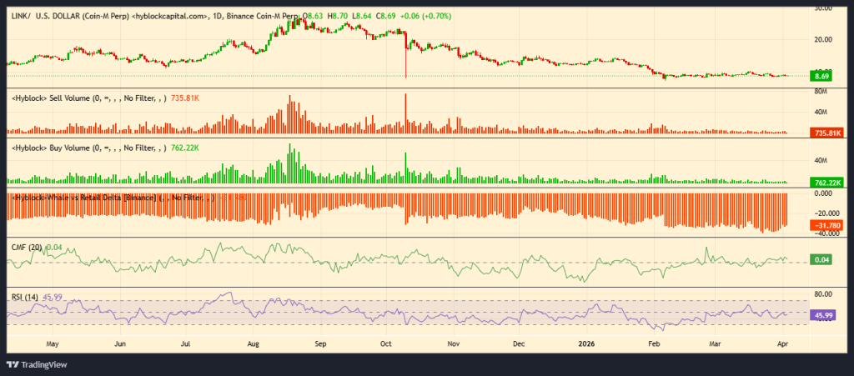The width and height of the screenshot is (854, 376).
Task: Click the 45.99 RSI value axis tag
Action: click(822, 315)
